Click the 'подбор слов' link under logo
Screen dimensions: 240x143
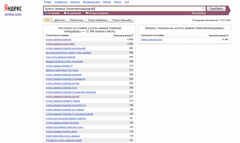coord(13,14)
